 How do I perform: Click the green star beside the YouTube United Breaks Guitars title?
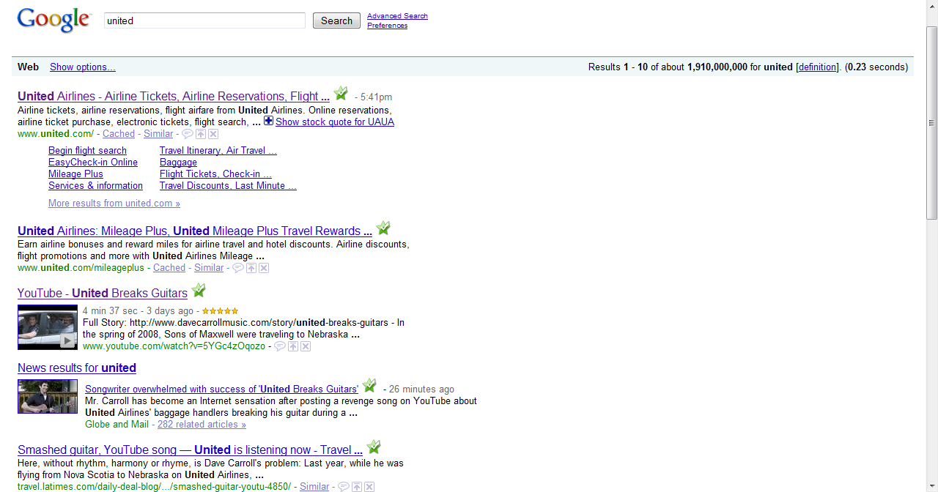pyautogui.click(x=199, y=291)
